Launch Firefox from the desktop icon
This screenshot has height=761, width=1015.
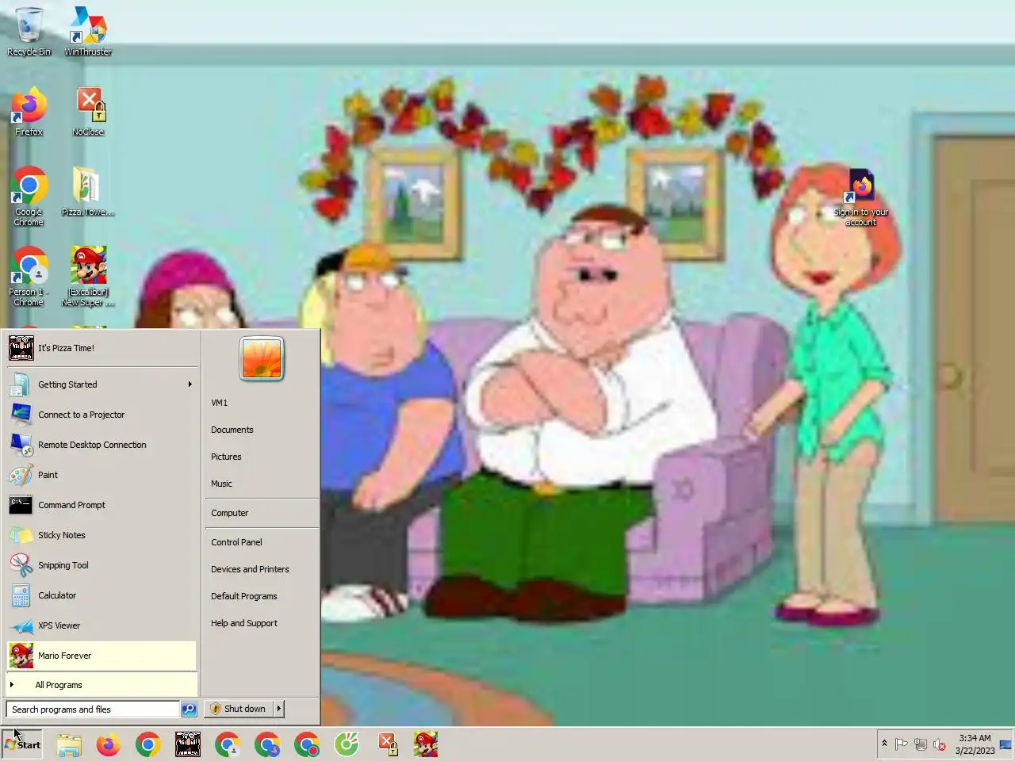[29, 112]
